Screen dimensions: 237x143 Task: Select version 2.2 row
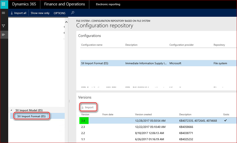point(158,133)
